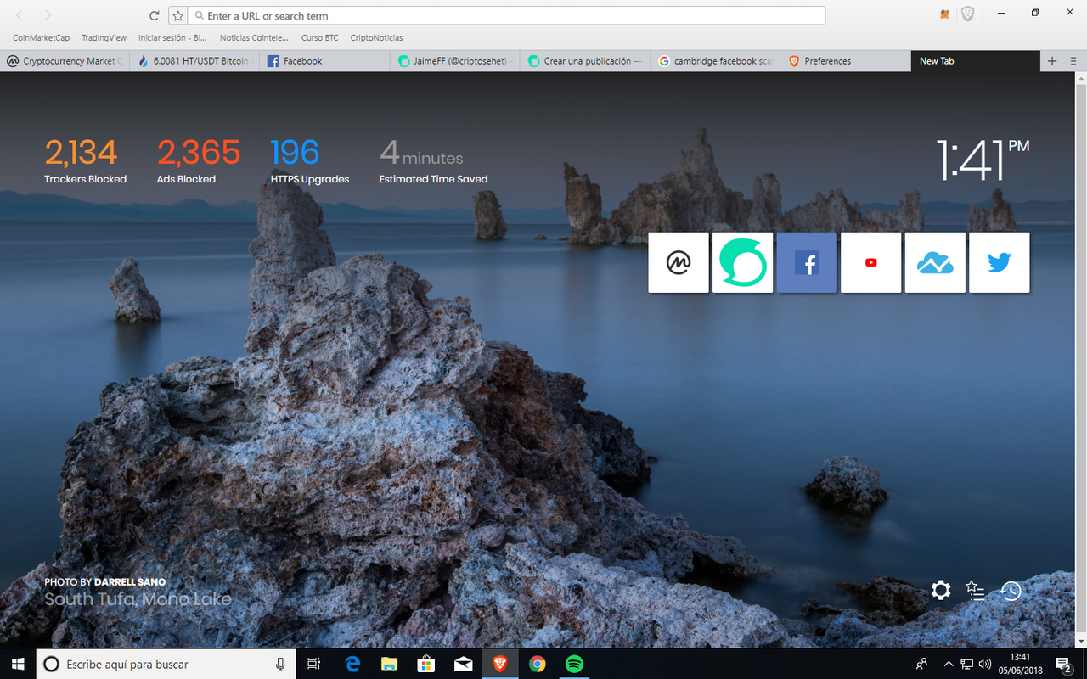Open the Twitter top site tile

click(x=1000, y=263)
